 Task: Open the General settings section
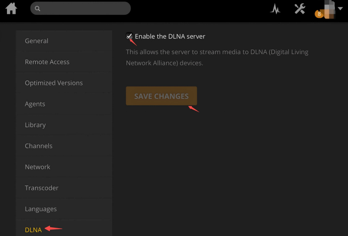point(37,41)
